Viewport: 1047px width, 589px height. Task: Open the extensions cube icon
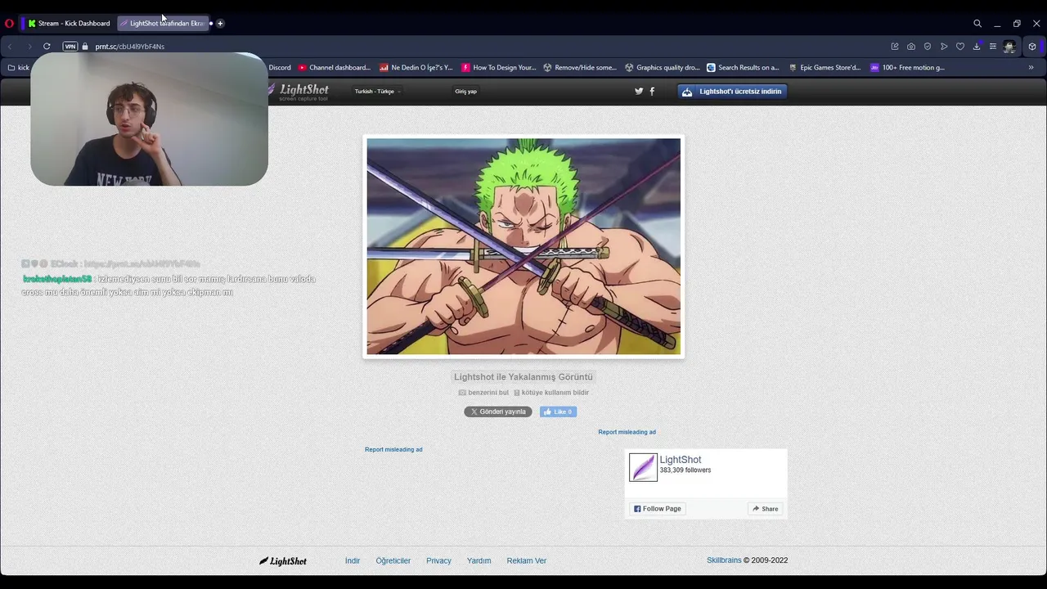pos(1032,47)
